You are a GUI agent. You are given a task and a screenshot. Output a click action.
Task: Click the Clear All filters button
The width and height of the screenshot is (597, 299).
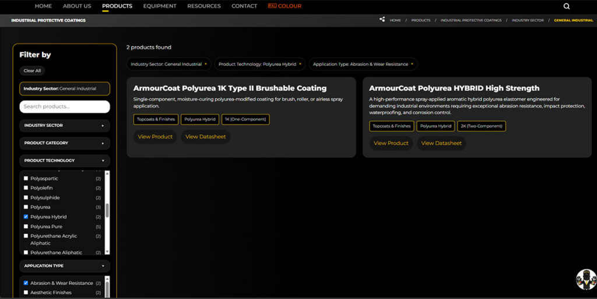click(33, 70)
